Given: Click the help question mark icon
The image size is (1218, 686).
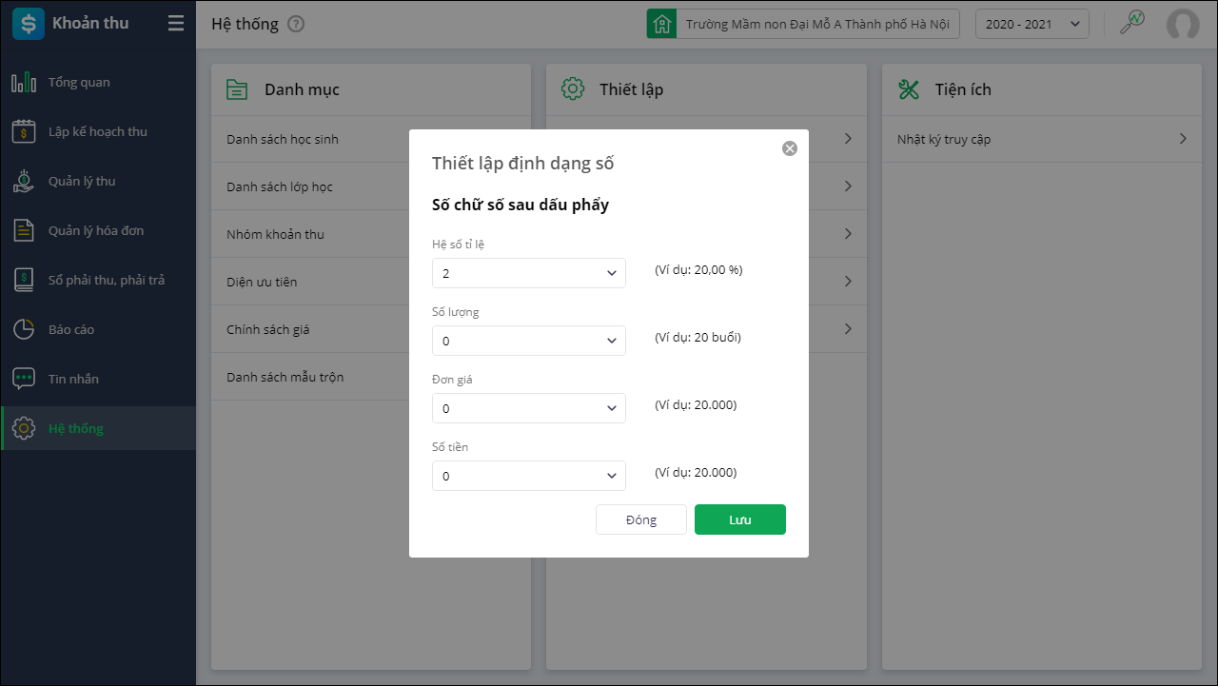Looking at the screenshot, I should [x=296, y=25].
